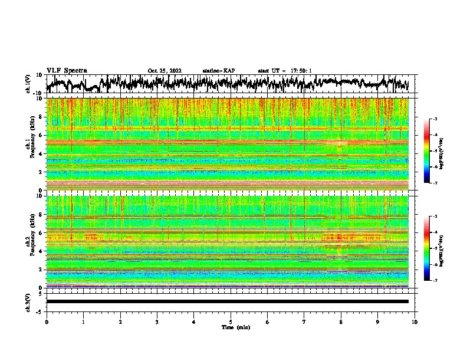Click the 'Time (min)' axis label
This screenshot has width=467, height=361.
[236, 327]
